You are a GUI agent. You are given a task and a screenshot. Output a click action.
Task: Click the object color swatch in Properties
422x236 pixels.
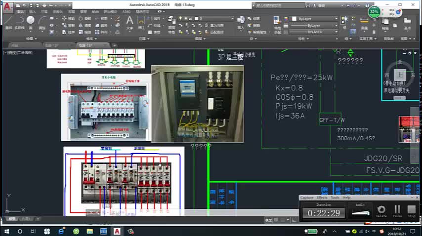[x=294, y=19]
